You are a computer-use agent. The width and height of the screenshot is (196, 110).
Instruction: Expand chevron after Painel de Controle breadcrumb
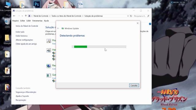tap(50, 16)
